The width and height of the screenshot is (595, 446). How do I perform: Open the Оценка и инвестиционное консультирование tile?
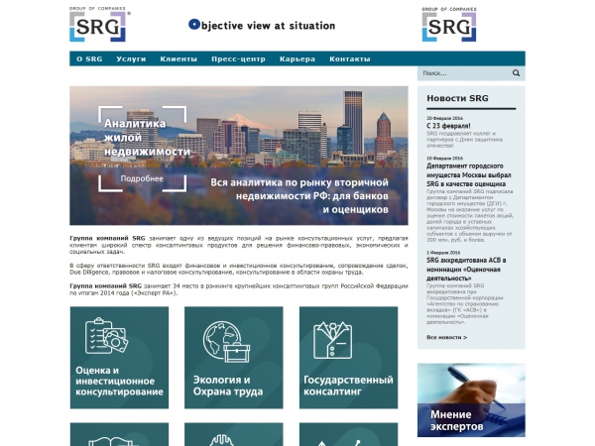119,358
